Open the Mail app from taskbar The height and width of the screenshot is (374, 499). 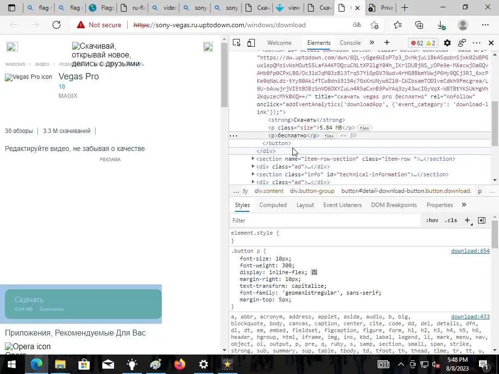point(108,364)
